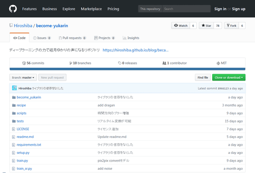Click the GitHub Octocat logo
Image resolution: width=255 pixels, height=173 pixels.
tap(13, 9)
